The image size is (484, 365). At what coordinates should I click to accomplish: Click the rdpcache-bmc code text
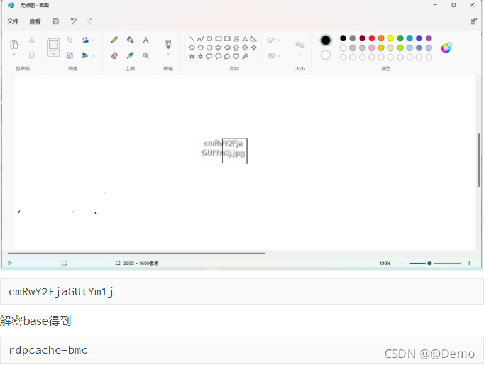tap(48, 350)
